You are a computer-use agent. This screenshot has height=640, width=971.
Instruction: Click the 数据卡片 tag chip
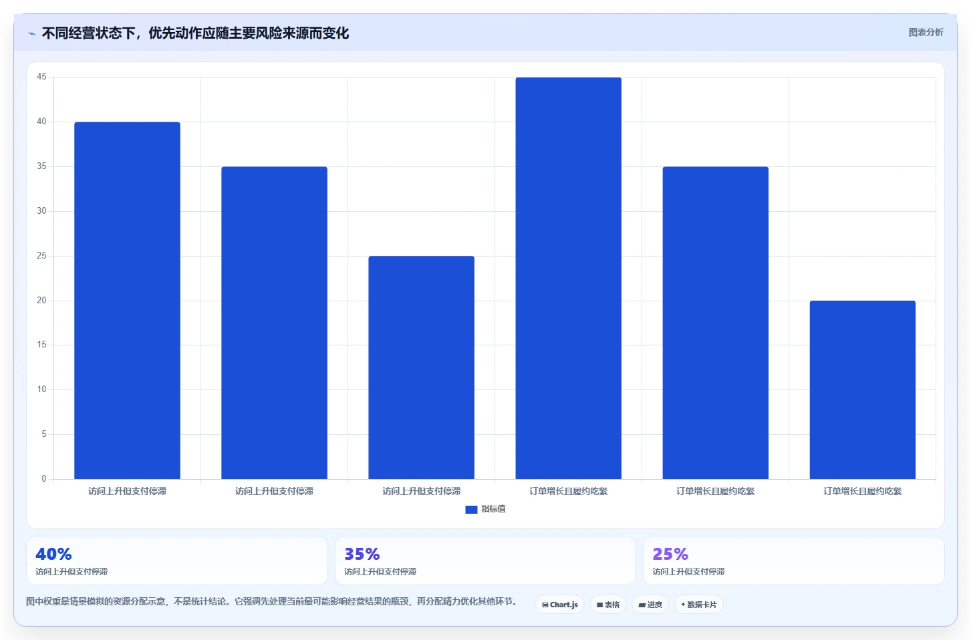click(x=699, y=605)
